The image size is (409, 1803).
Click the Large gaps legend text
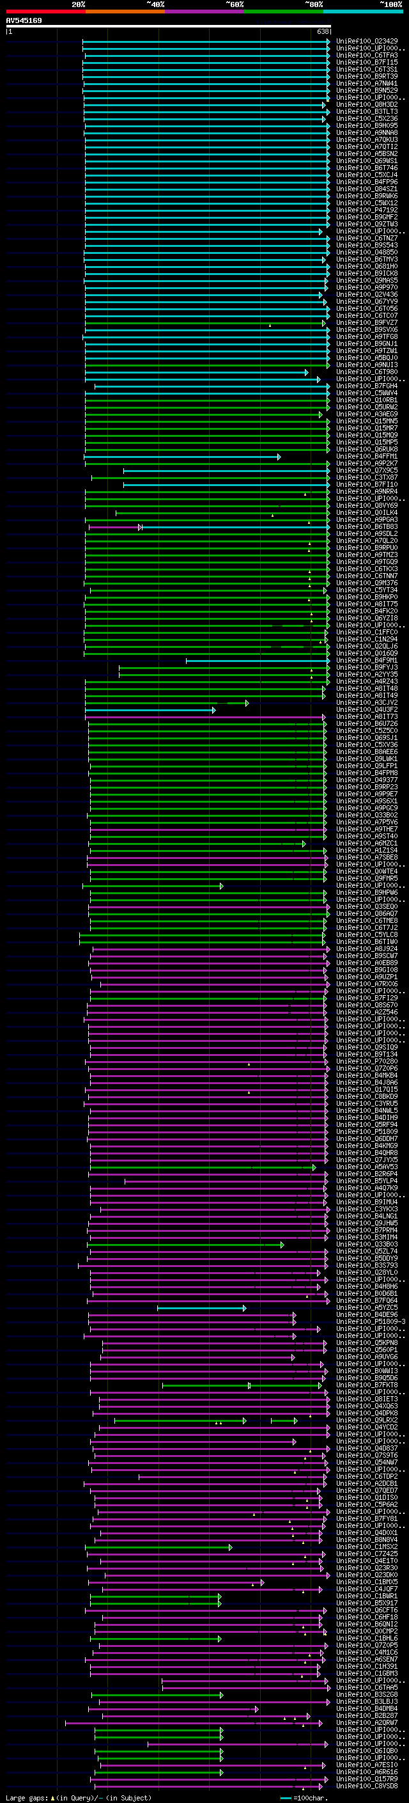coord(79,1798)
